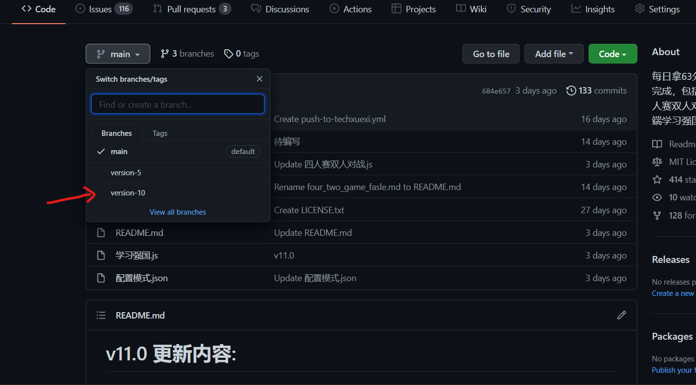Switch to the Tags tab in popup
This screenshot has width=696, height=385.
(x=160, y=133)
